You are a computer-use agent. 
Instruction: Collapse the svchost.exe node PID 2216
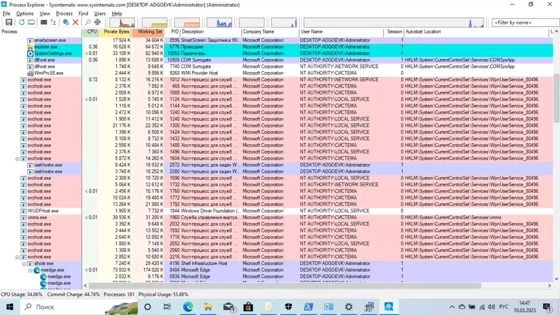pos(17,257)
